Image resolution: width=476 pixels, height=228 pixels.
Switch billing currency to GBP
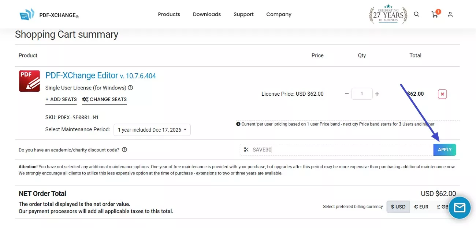click(x=442, y=207)
